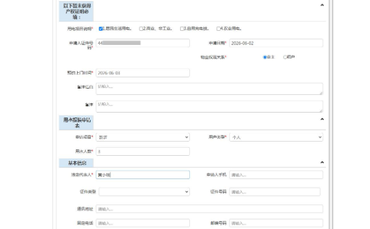This screenshot has height=229, width=370.
Task: Collapse the 用水报装申请表 section
Action: pos(322,119)
